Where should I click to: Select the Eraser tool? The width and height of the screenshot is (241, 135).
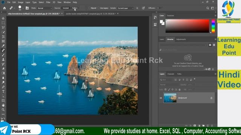3,69
